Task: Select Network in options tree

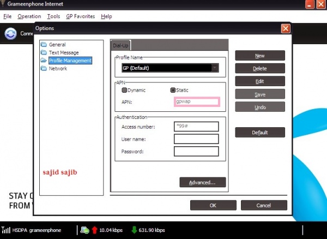Action: click(x=58, y=68)
